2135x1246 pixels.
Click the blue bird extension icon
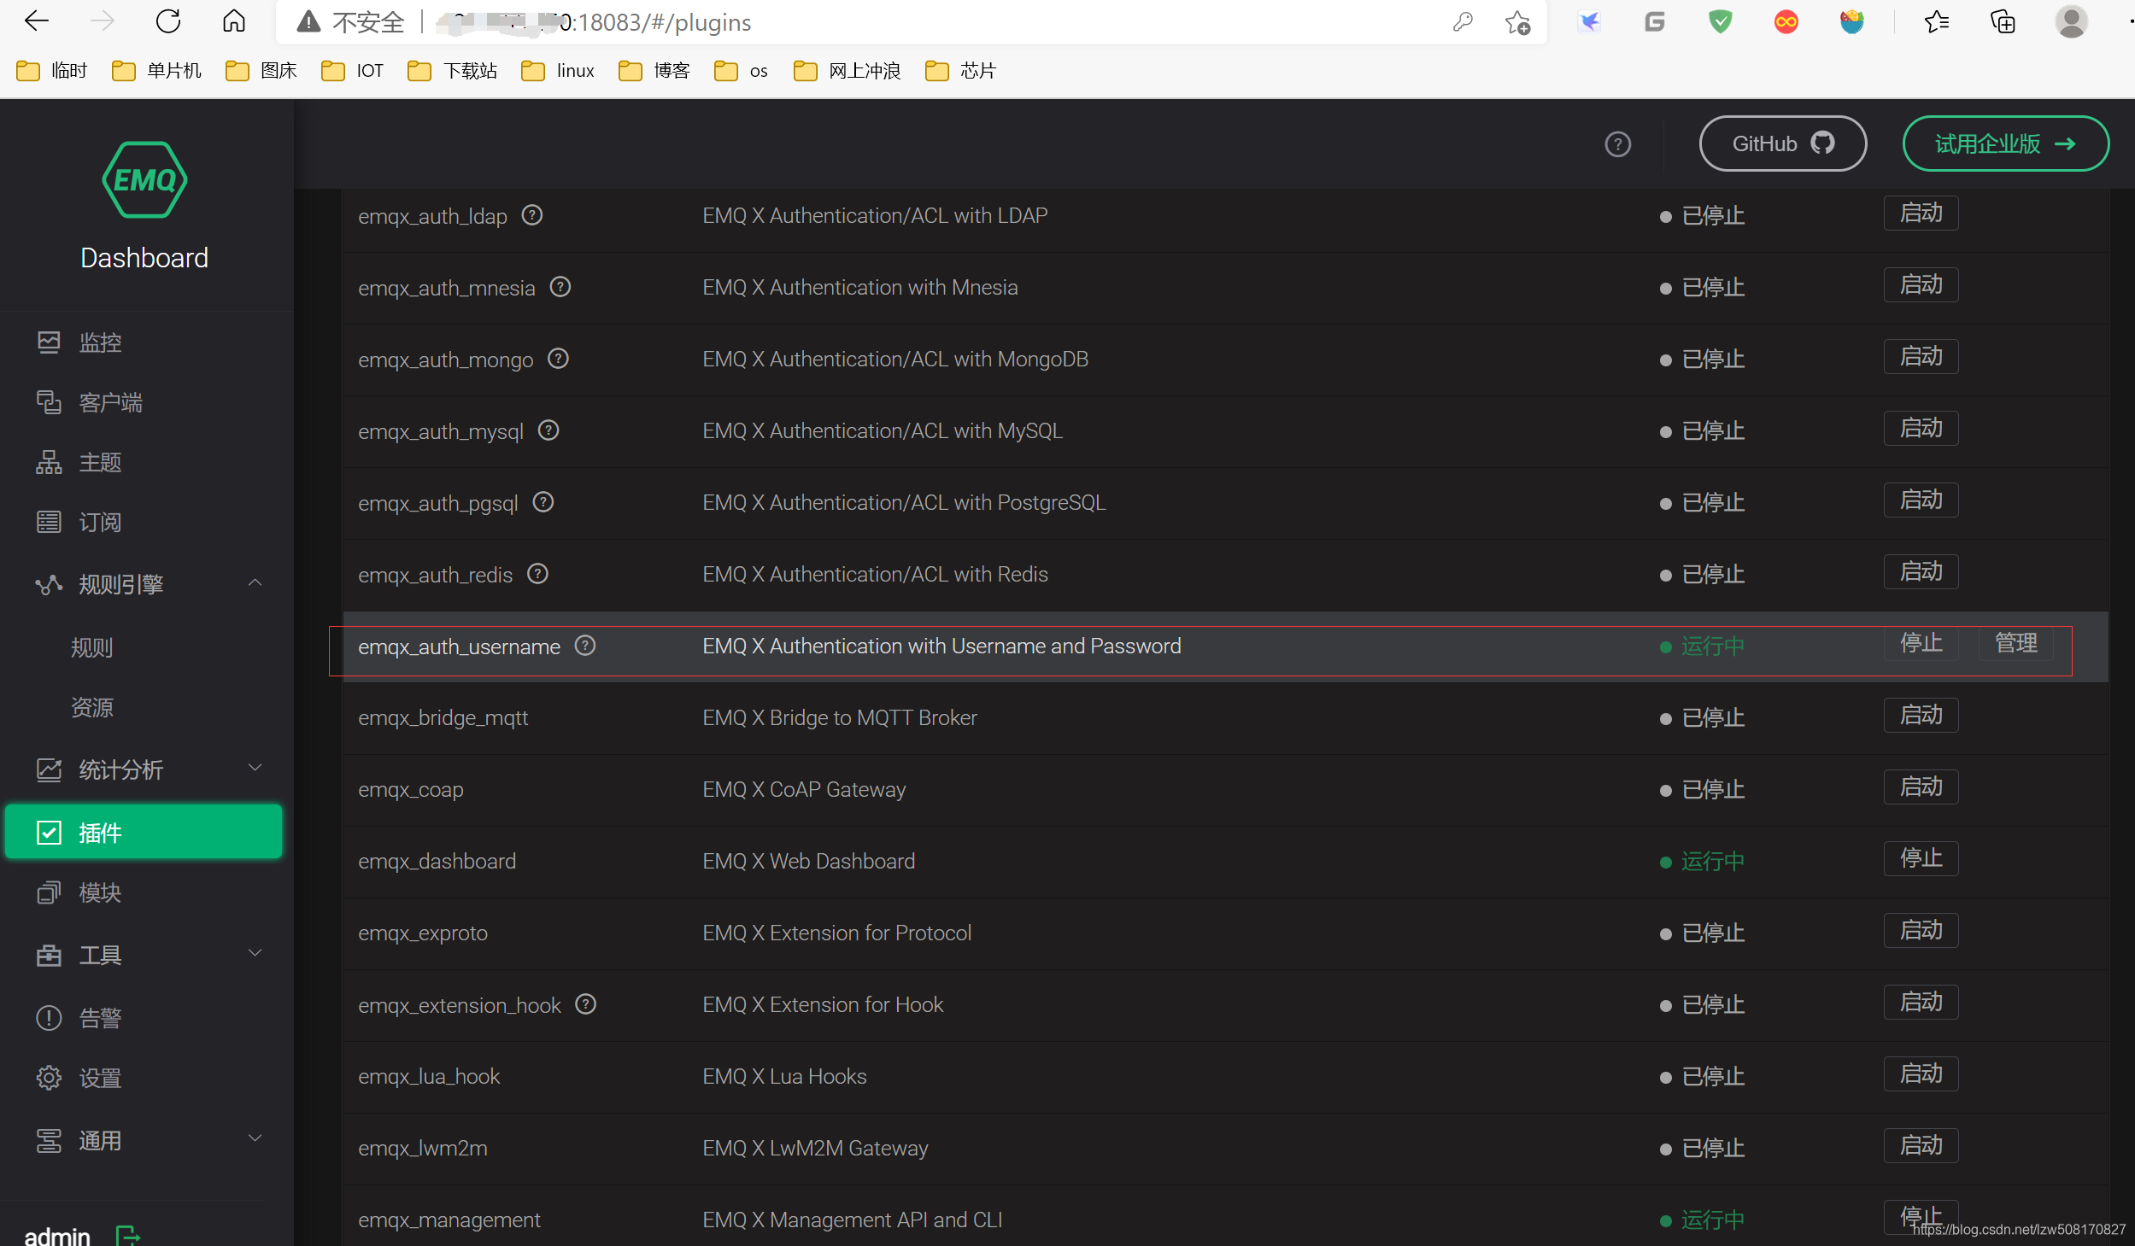(1589, 21)
